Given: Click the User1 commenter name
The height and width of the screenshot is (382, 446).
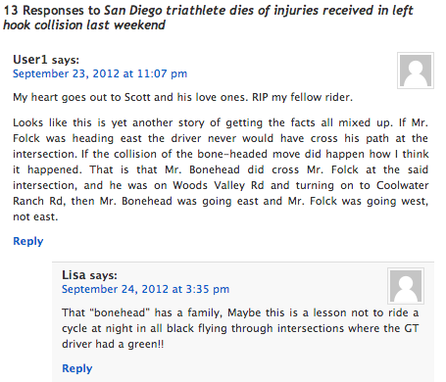Looking at the screenshot, I should (30, 60).
